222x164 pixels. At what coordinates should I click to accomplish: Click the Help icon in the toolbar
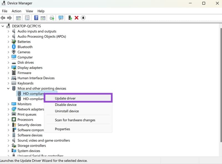tap(36, 17)
